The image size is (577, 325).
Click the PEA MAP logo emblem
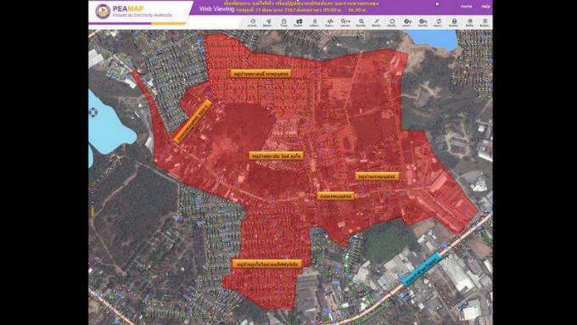103,11
